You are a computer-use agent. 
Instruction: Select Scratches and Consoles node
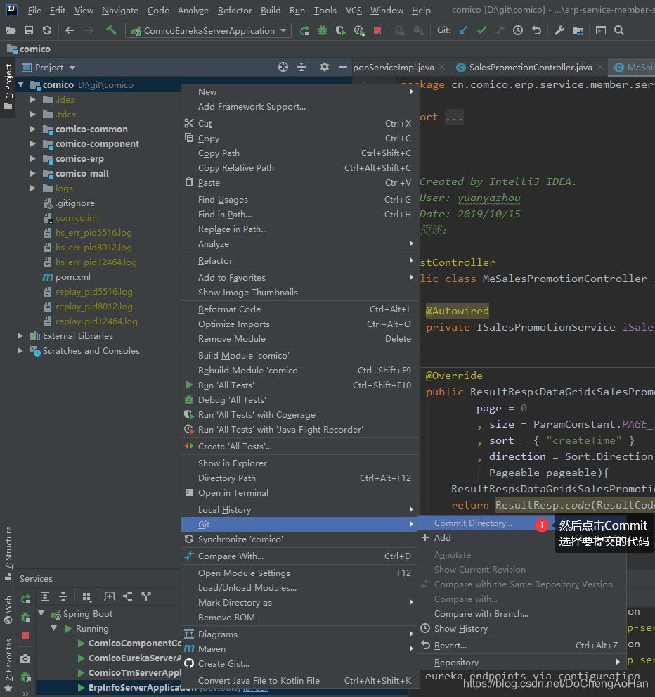[x=91, y=351]
